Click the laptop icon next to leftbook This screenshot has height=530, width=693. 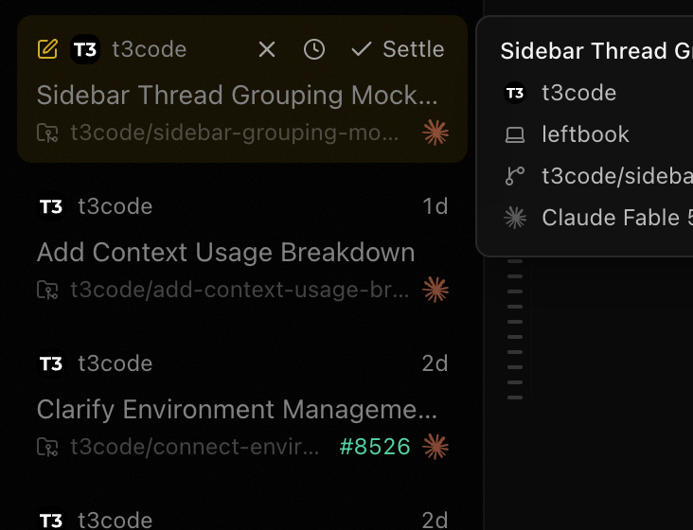click(x=515, y=134)
